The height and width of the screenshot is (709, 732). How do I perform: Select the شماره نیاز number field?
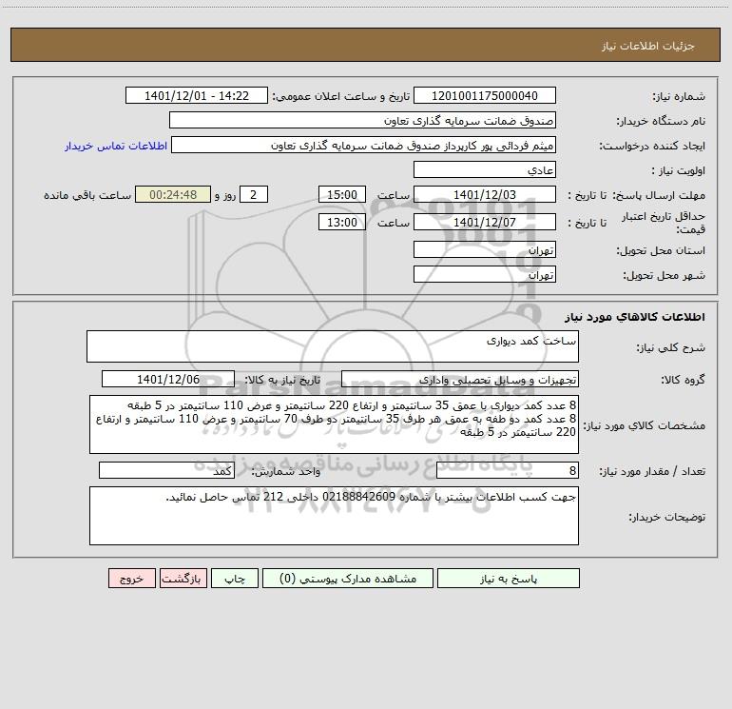[485, 96]
